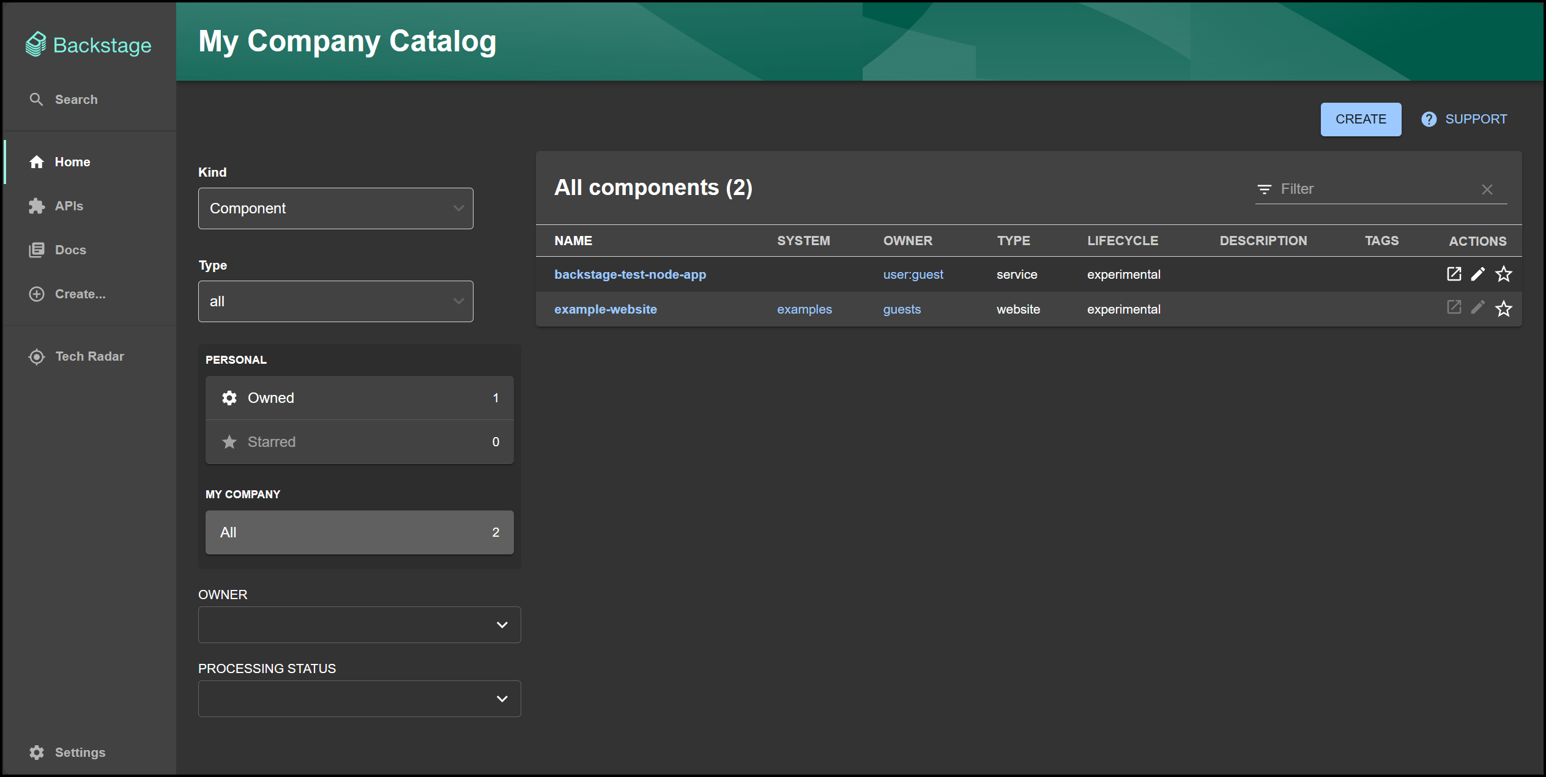The height and width of the screenshot is (777, 1546).
Task: Open Tech Radar from the sidebar
Action: pos(89,356)
